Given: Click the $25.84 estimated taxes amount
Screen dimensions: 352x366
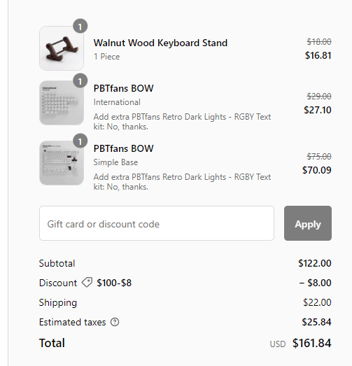Looking at the screenshot, I should tap(316, 322).
